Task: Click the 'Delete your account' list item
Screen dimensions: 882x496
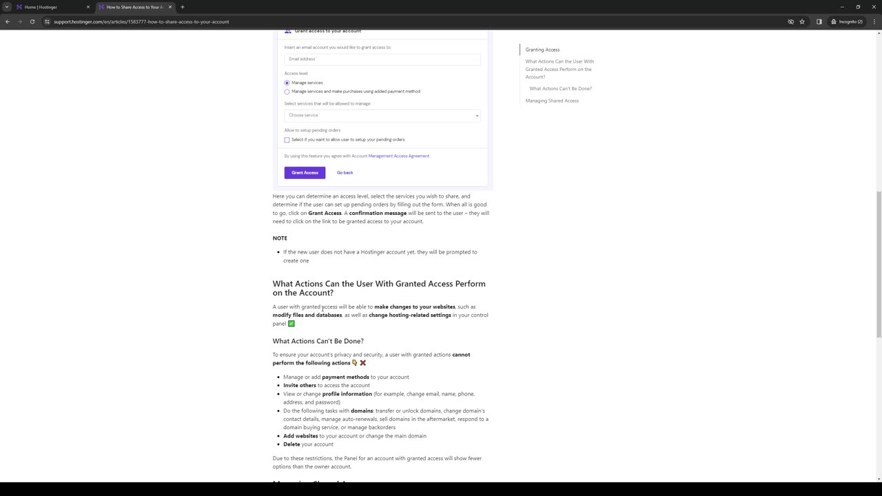Action: (x=308, y=444)
